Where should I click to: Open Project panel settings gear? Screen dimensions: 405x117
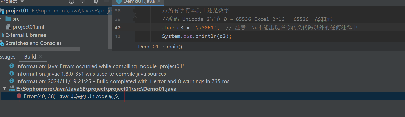pyautogui.click(x=96, y=2)
